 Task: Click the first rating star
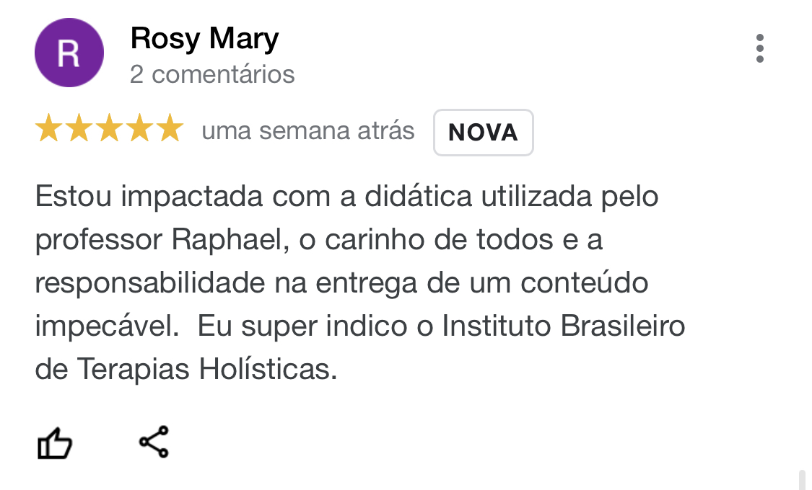pos(49,130)
